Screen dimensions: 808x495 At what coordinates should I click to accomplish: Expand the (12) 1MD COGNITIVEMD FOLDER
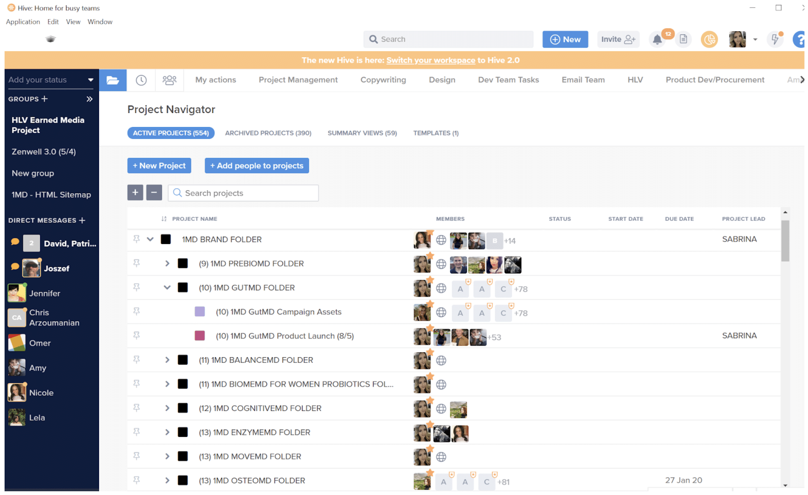pyautogui.click(x=167, y=408)
